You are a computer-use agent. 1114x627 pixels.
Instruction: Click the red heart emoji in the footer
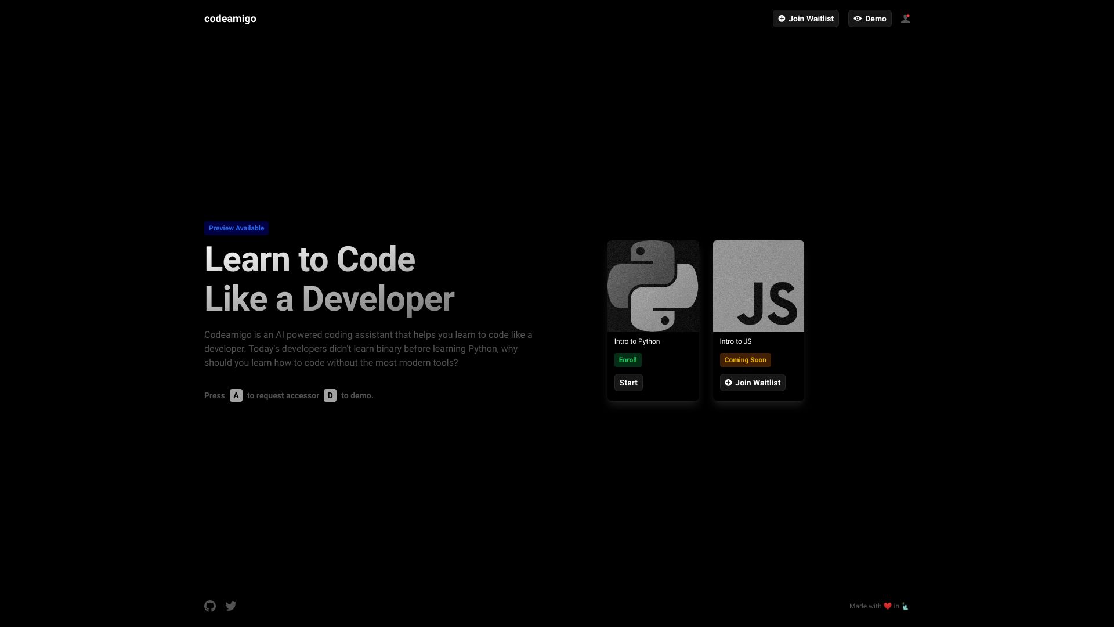(x=887, y=606)
